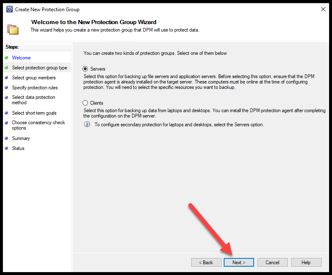Screen dimensions: 332x275
Task: Click the green bullet beside Select protection group type
Action: tap(6, 68)
